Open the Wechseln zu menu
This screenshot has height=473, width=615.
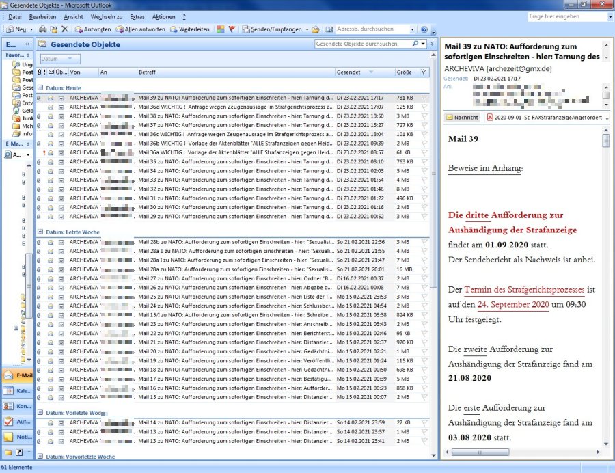[107, 17]
